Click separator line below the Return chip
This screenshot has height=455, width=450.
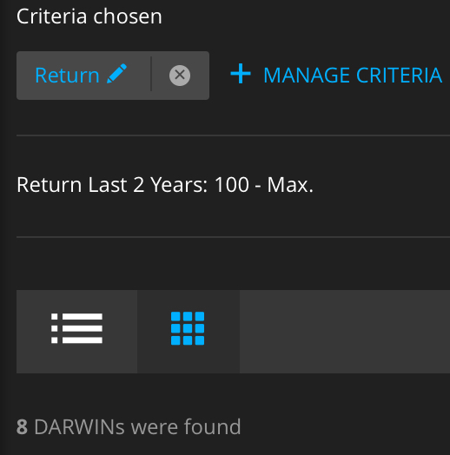tap(233, 135)
